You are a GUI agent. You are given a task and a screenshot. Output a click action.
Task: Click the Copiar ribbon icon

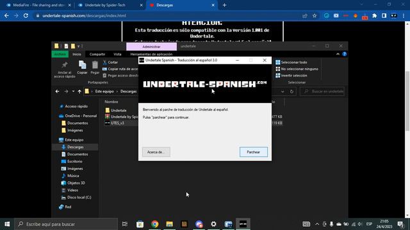(x=82, y=68)
